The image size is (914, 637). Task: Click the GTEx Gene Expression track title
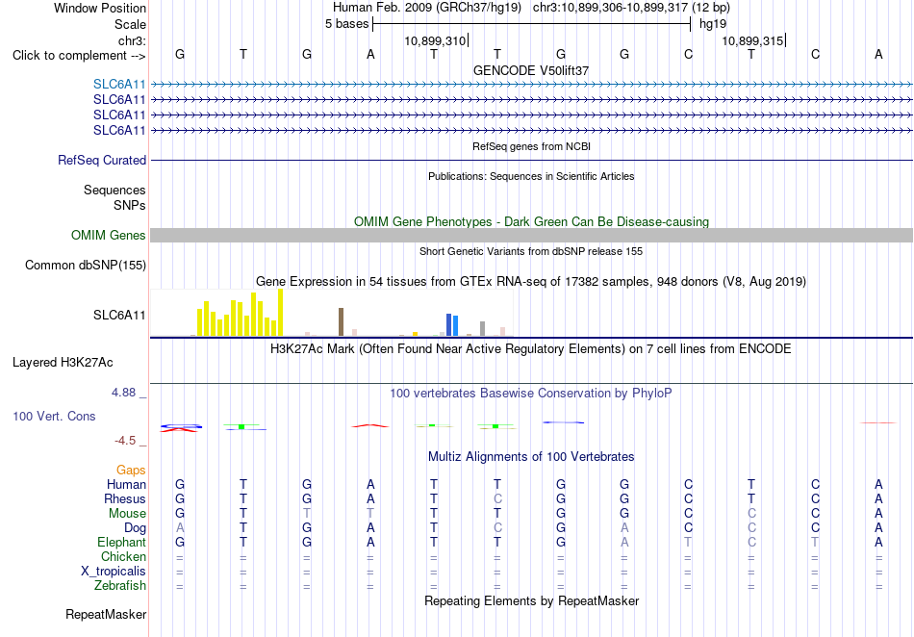tap(531, 282)
